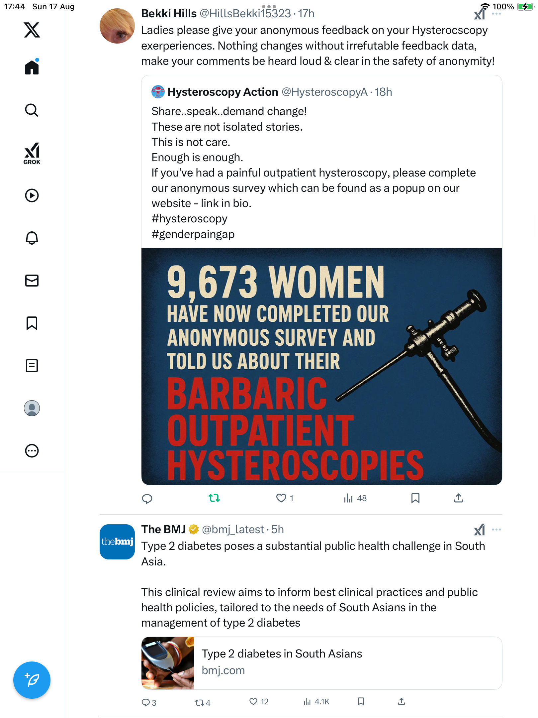The width and height of the screenshot is (538, 718).
Task: Open Messages envelope in sidebar
Action: click(x=32, y=281)
